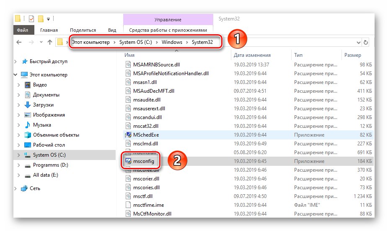This screenshot has width=388, height=231.
Task: Open the quick access toolbar customize dropdown
Action: pos(49,19)
